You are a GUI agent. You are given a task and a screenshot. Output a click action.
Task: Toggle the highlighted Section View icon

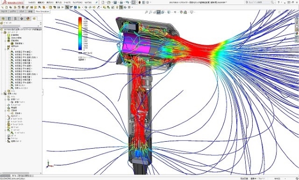pyautogui.click(x=158, y=12)
